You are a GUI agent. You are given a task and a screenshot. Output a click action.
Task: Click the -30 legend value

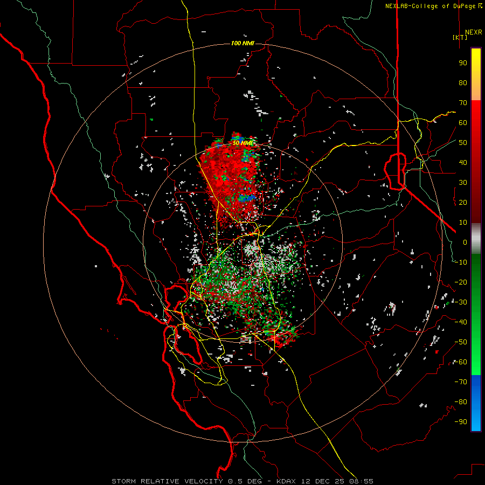461,302
